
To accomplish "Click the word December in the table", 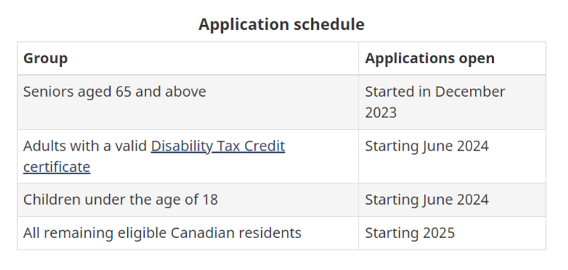I will pyautogui.click(x=470, y=92).
